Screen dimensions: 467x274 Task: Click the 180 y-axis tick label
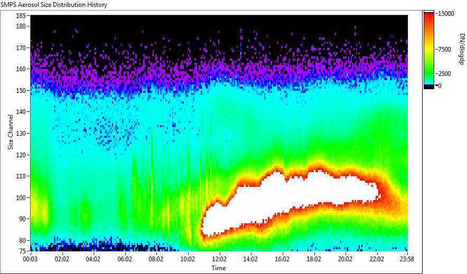21,26
